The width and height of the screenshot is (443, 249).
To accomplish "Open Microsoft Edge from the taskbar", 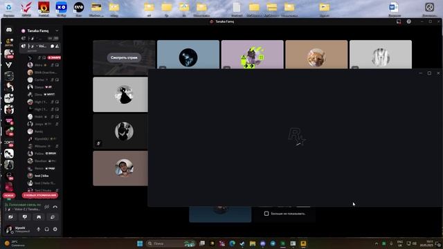I will [233, 243].
